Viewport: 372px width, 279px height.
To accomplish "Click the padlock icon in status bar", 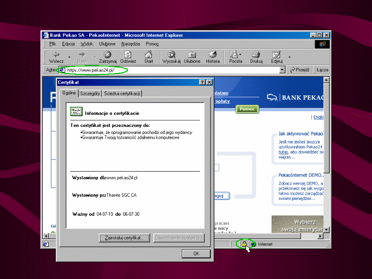I will tap(244, 244).
